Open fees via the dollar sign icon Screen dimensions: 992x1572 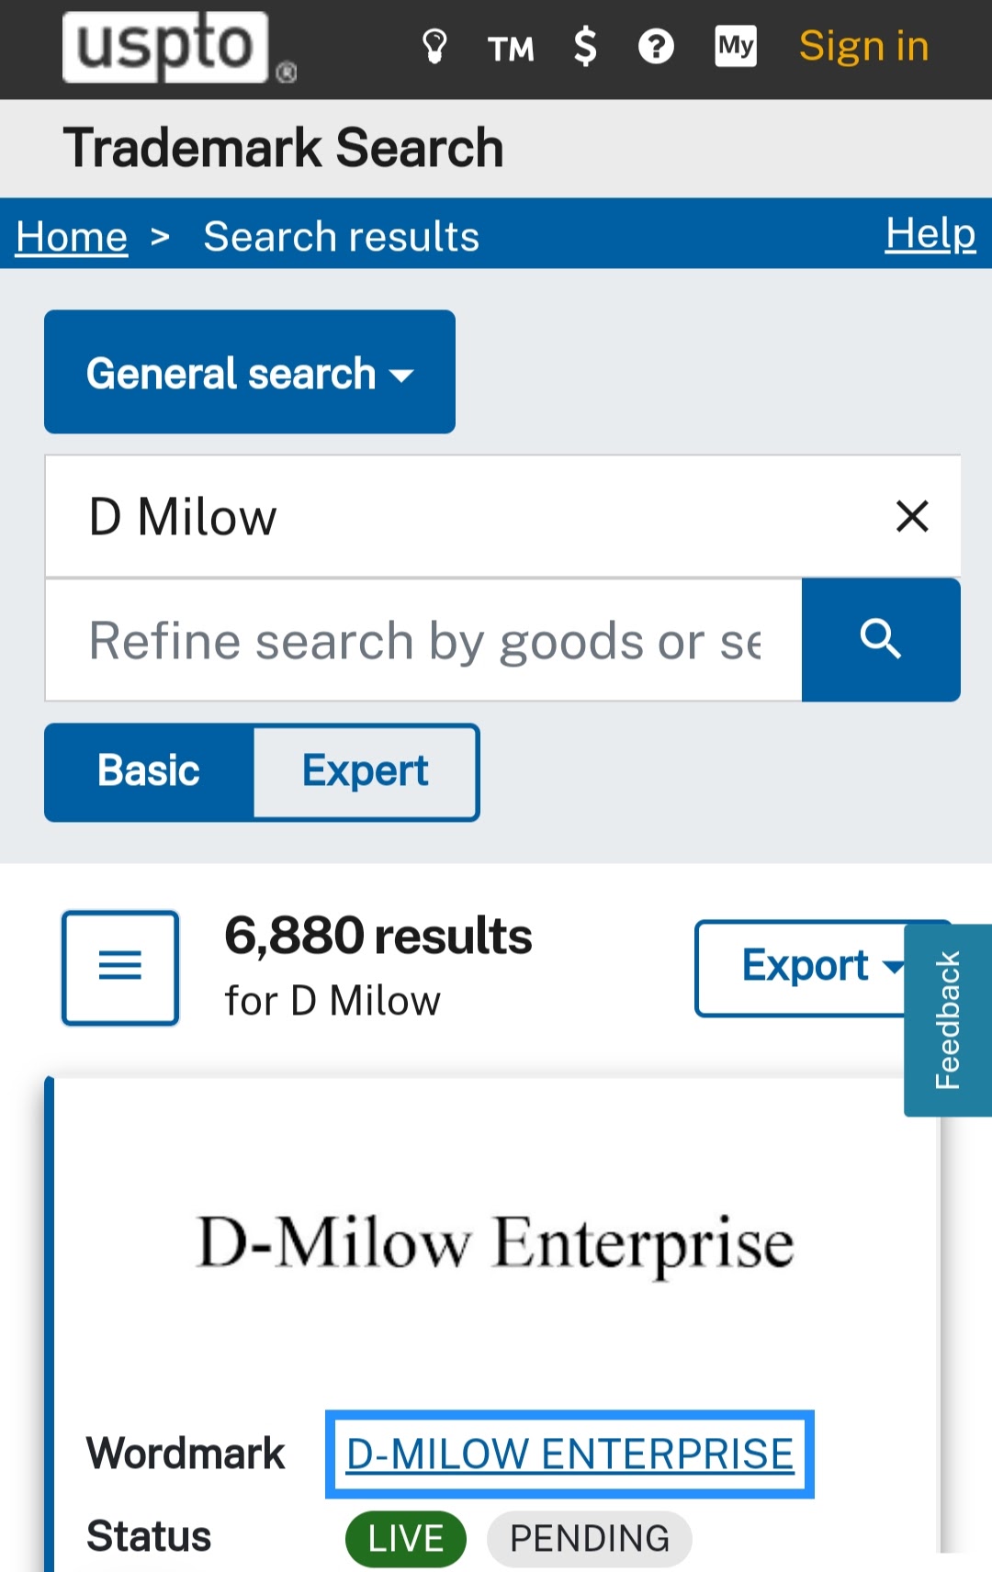coord(585,46)
